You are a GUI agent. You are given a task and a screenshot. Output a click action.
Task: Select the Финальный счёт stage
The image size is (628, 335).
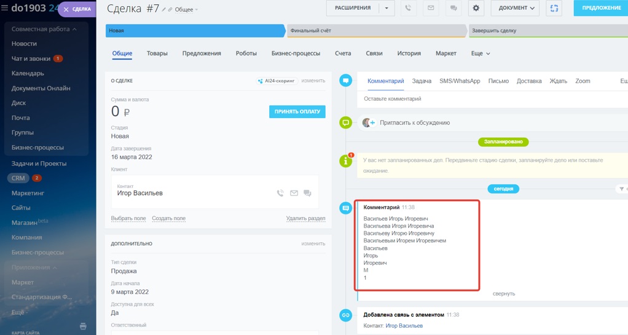point(377,31)
